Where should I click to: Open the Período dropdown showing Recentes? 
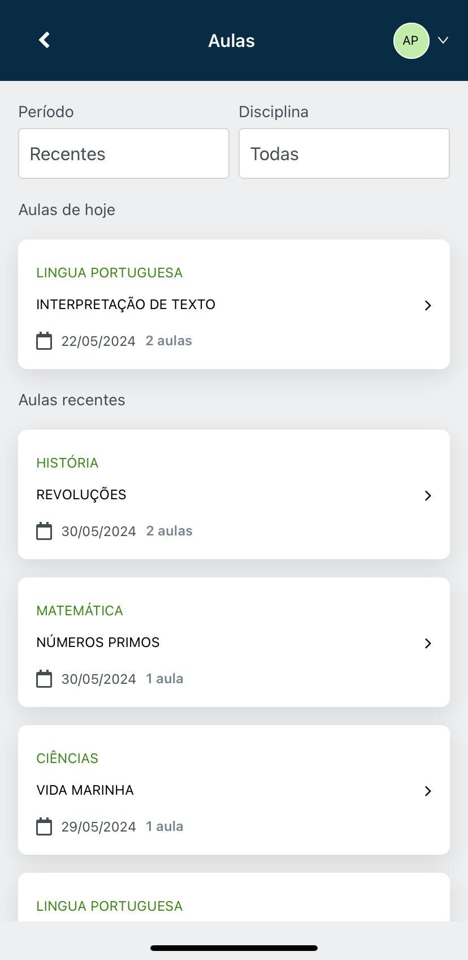(x=124, y=153)
